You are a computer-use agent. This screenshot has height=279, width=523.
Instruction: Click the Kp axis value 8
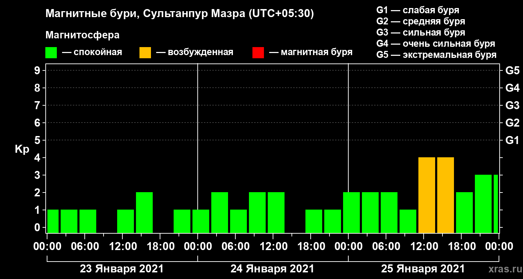pos(38,88)
